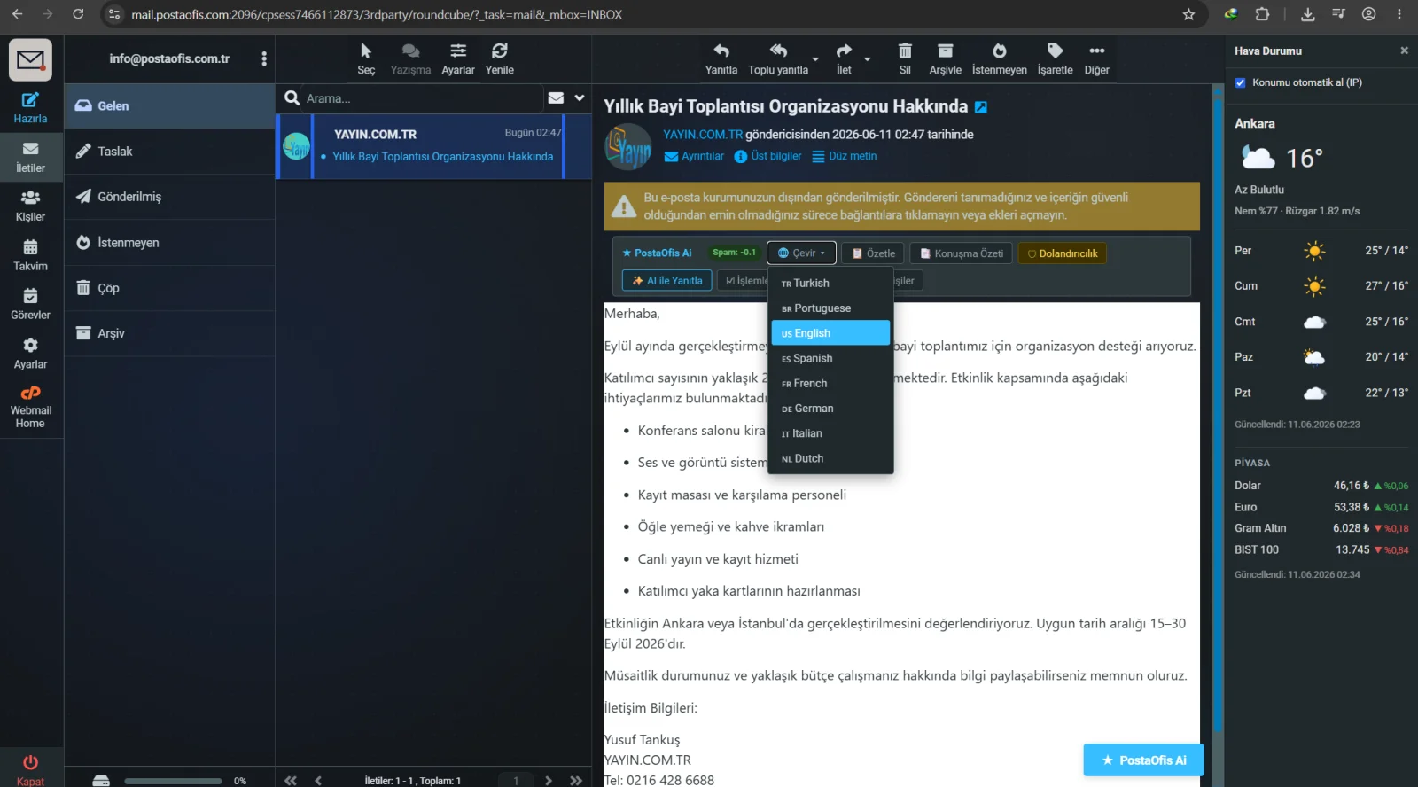Select English translation language
Viewport: 1418px width, 787px height.
(830, 333)
